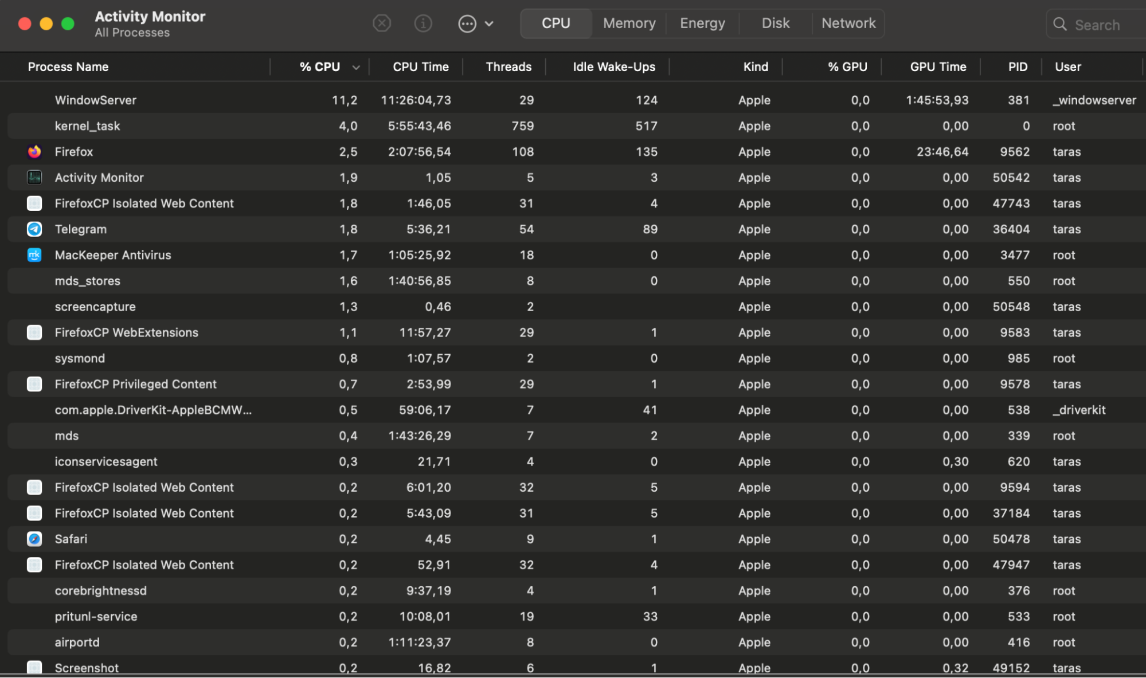Open process details via the info (i) icon
The width and height of the screenshot is (1146, 678).
423,23
